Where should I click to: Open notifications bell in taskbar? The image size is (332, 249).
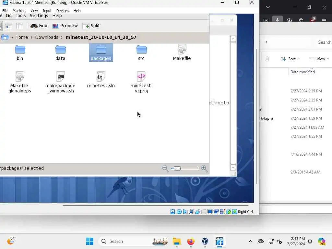tap(310, 241)
